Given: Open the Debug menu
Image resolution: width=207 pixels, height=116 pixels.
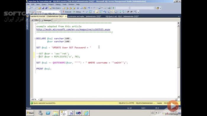Looking at the screenshot, I should point(58,4).
